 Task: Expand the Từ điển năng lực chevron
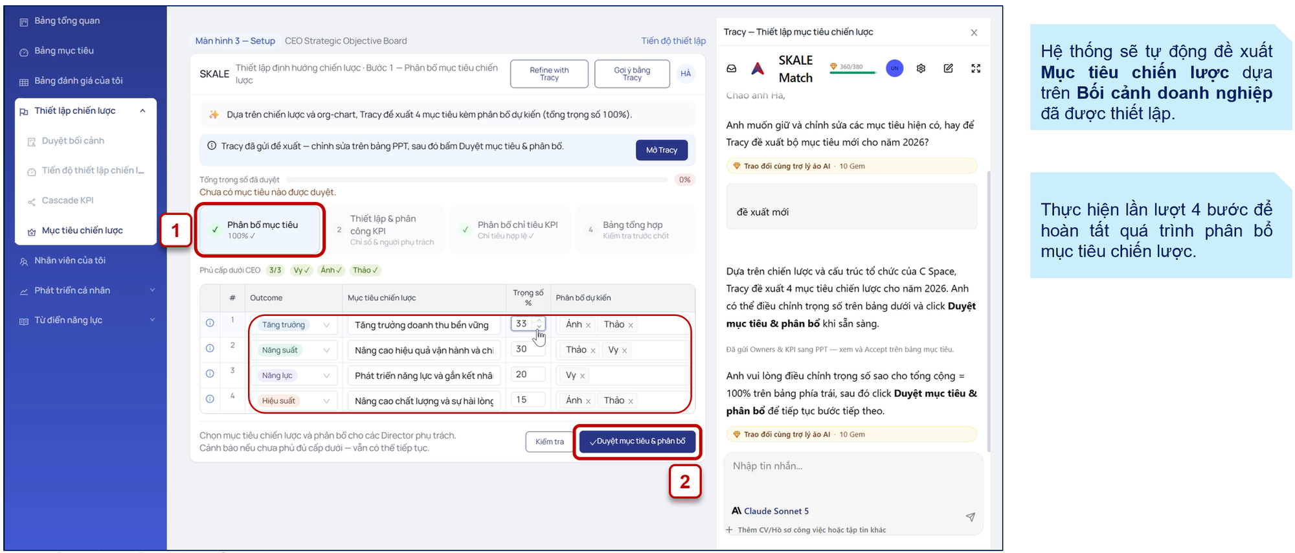pos(153,320)
